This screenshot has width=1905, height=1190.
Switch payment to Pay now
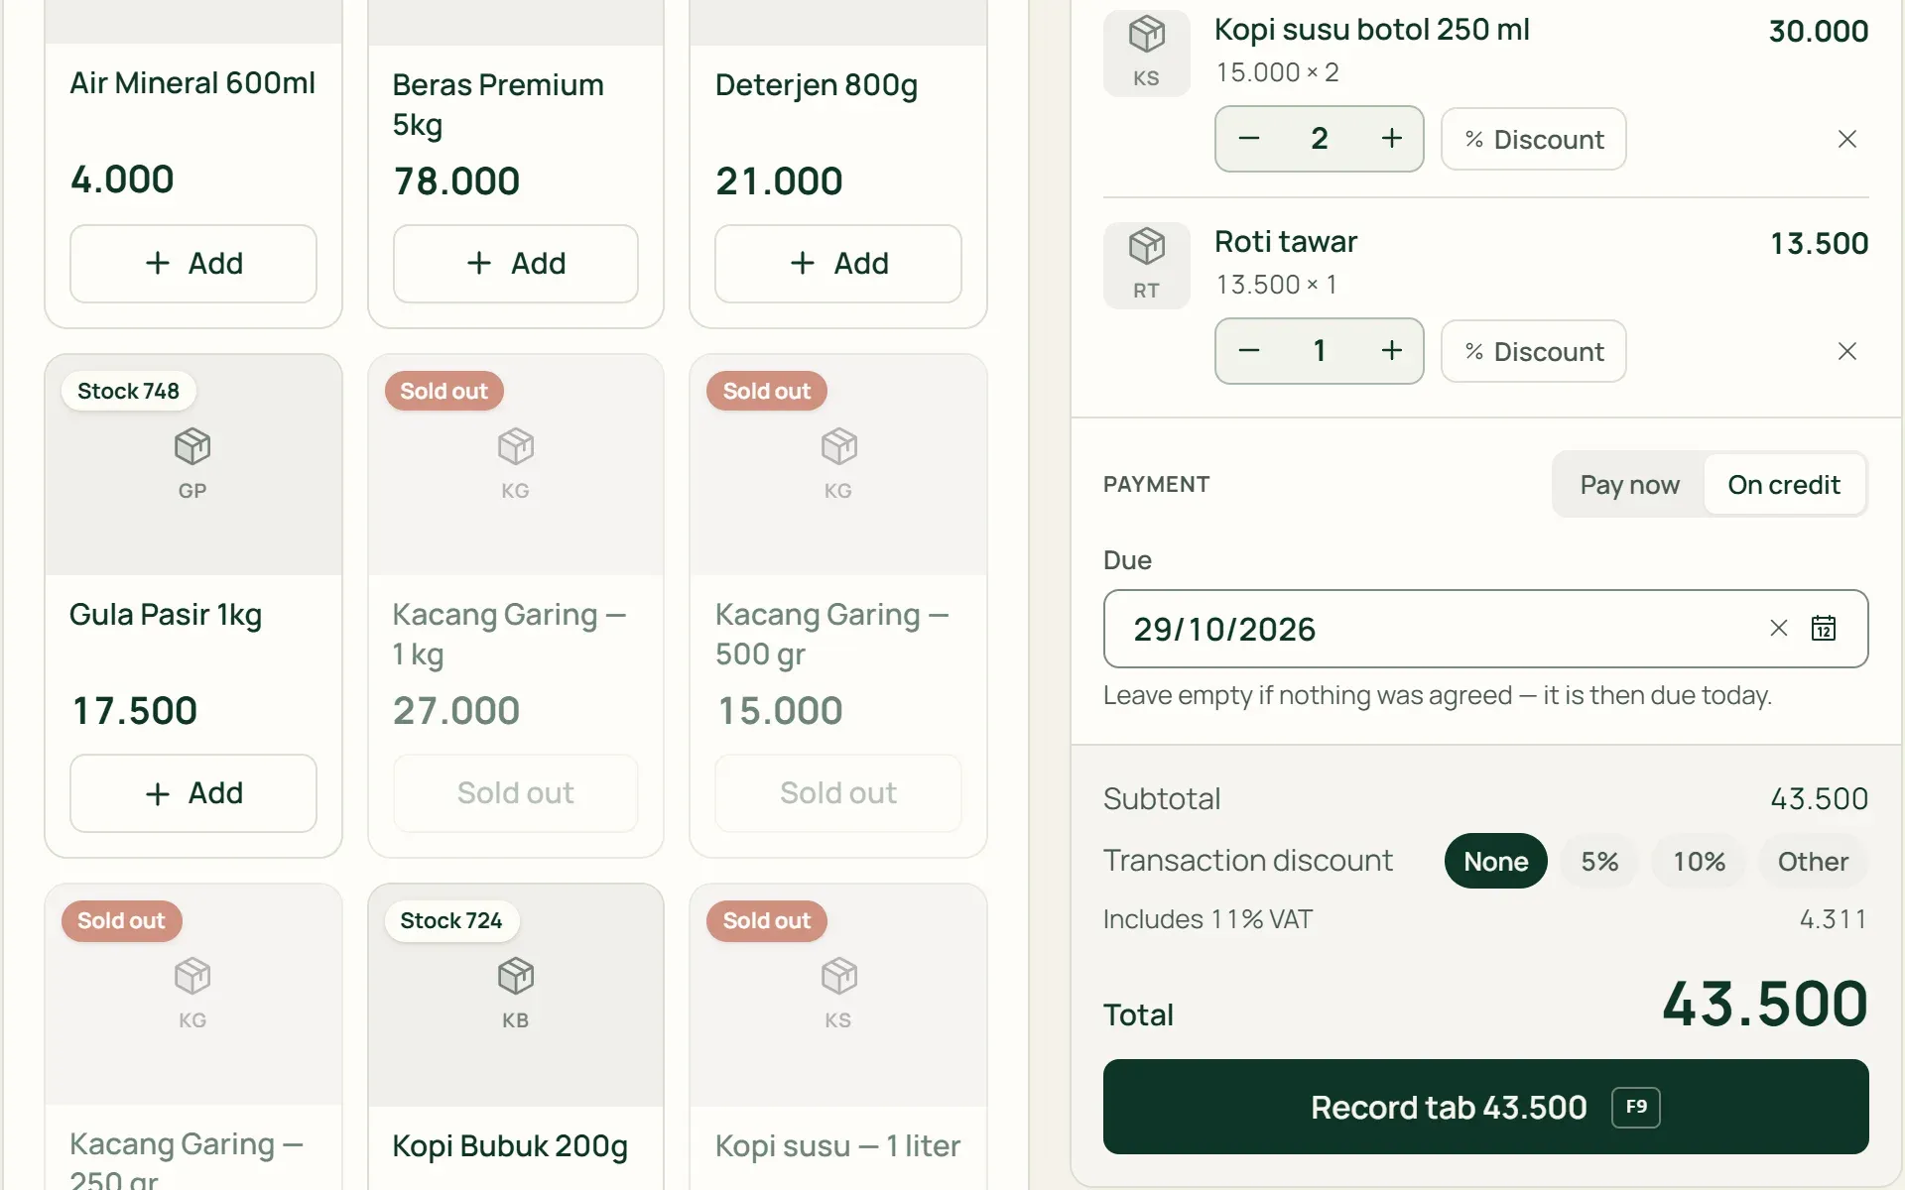click(x=1630, y=485)
